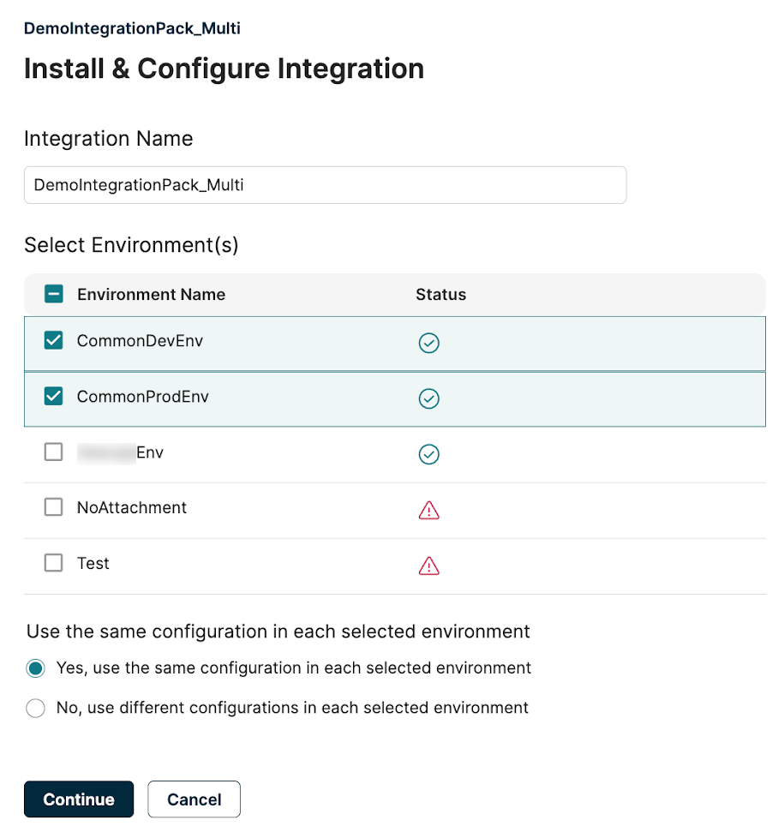Click the NoAttachment environment name text

[x=131, y=507]
